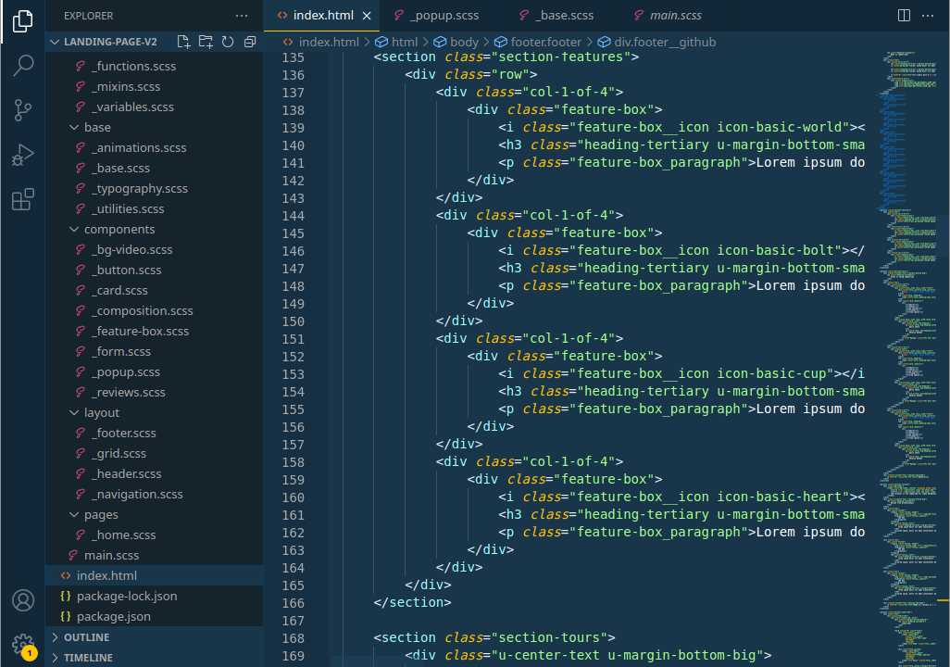
Task: Close the index.html editor tab
Action: tap(367, 16)
